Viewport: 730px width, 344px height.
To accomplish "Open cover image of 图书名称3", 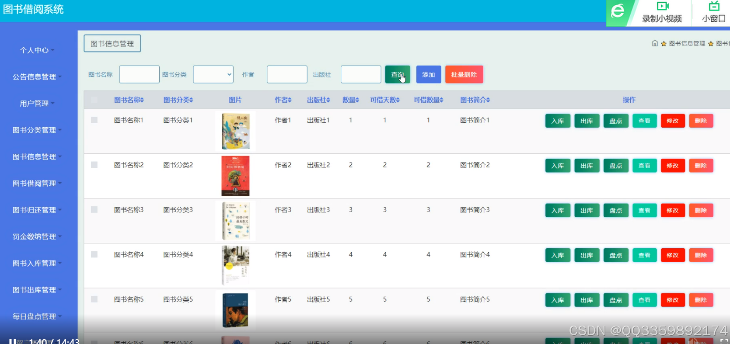I will (235, 221).
